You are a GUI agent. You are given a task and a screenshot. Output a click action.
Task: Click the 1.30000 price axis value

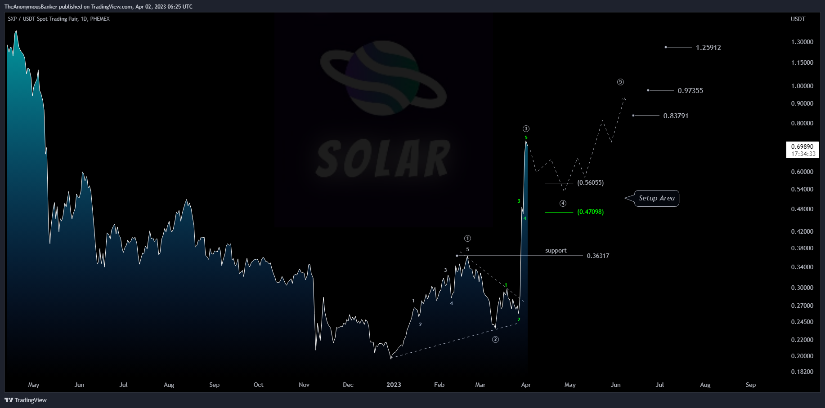click(802, 42)
